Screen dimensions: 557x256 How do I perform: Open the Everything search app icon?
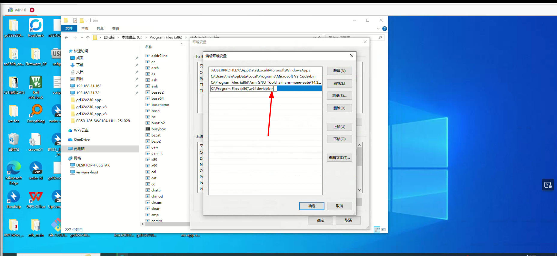36,111
